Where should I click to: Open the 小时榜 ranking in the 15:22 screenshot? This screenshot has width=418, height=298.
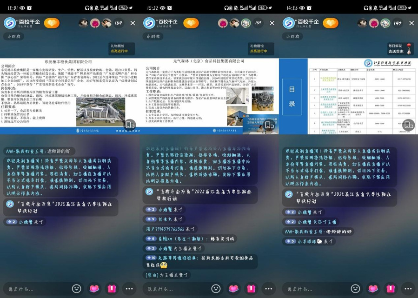pyautogui.click(x=153, y=36)
